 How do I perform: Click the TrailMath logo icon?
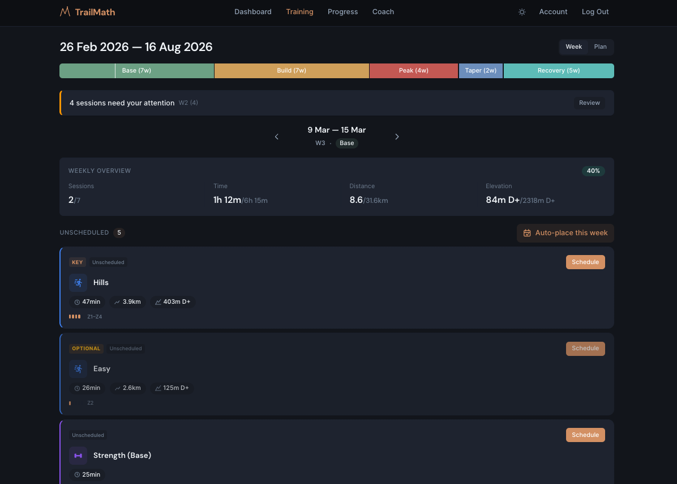click(x=65, y=11)
